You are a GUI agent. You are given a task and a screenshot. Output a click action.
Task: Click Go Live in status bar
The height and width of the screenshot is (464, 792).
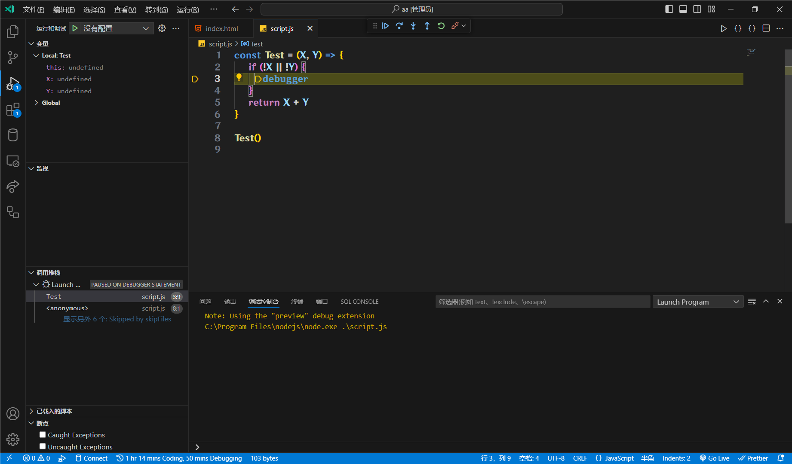pyautogui.click(x=714, y=458)
